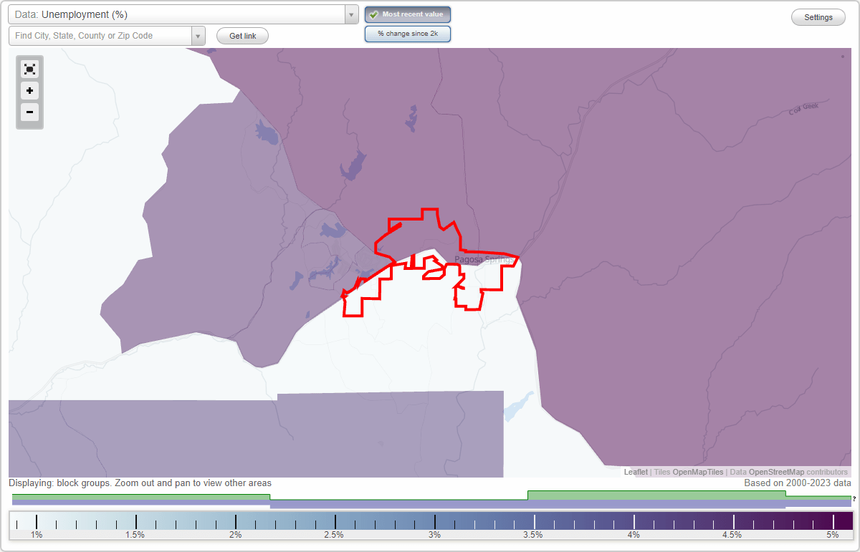Click the Leaflet attribution link
The image size is (860, 552).
click(x=636, y=473)
